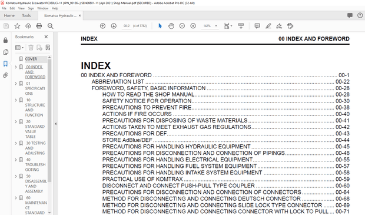Expand the 30 TESTING AND ADJUSTING bookmark
This screenshot has height=215, width=365.
coord(16,143)
